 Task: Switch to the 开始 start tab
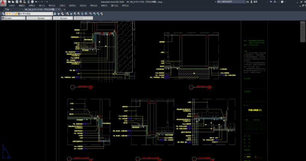pyautogui.click(x=7, y=9)
